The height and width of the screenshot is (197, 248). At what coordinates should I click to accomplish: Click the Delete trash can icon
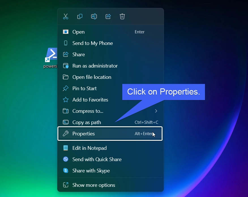122,16
